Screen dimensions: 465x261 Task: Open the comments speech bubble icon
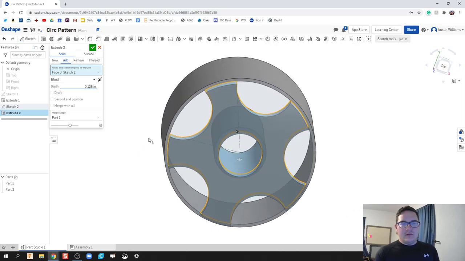pyautogui.click(x=336, y=30)
